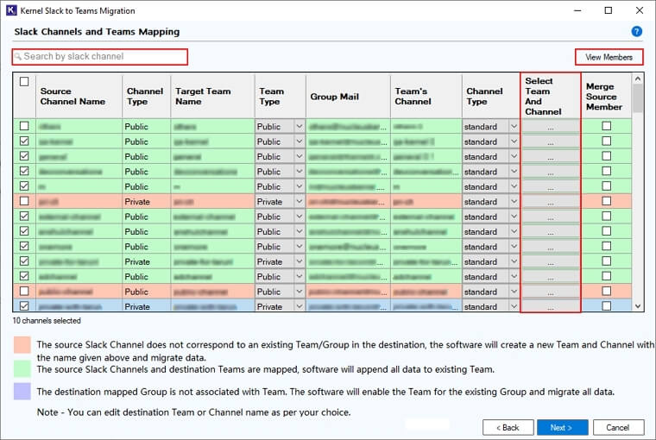Toggle the select-all checkbox in table header
The width and height of the screenshot is (656, 440).
[24, 82]
